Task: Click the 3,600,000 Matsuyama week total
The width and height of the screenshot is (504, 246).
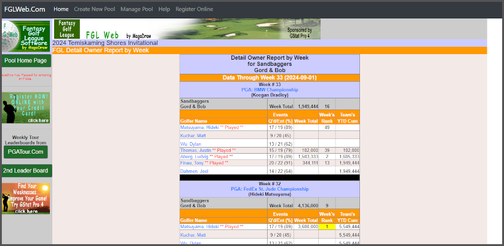Action: tap(308, 227)
